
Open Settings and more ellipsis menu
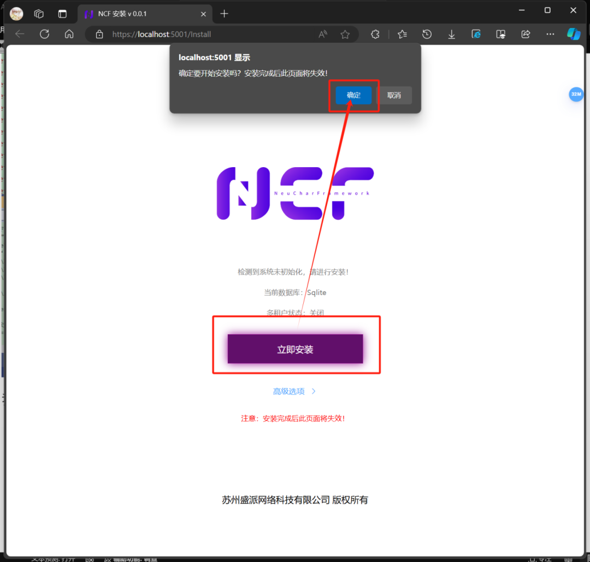550,34
